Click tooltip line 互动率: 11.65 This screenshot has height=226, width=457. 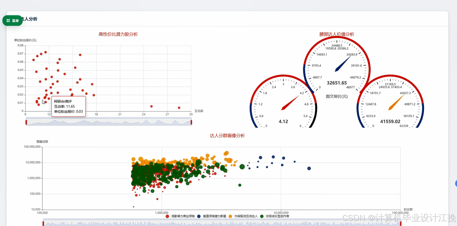tap(64, 106)
